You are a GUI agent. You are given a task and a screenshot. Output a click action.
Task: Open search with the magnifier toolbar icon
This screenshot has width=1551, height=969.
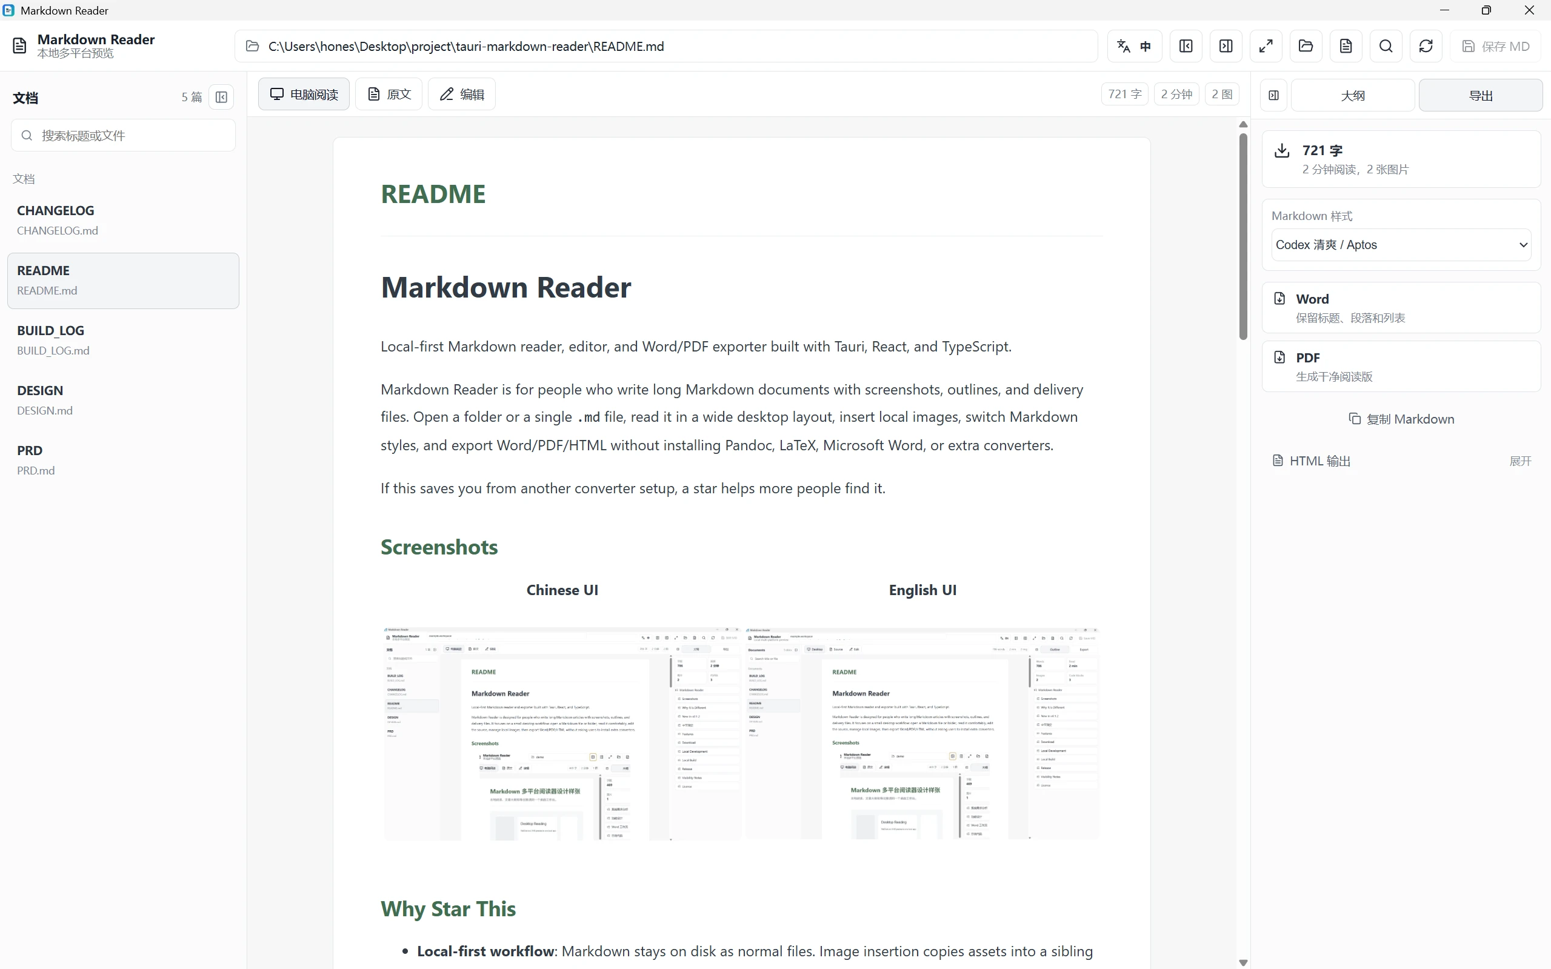[x=1386, y=46]
